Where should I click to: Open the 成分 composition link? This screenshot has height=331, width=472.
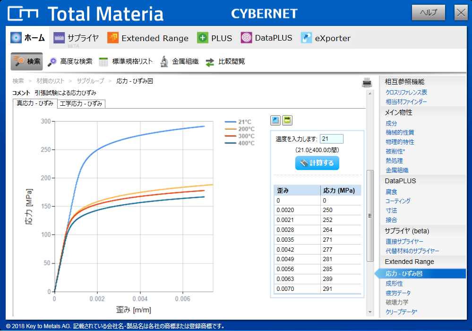click(391, 123)
